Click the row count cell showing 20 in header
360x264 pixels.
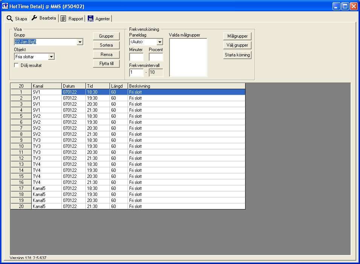pyautogui.click(x=21, y=86)
